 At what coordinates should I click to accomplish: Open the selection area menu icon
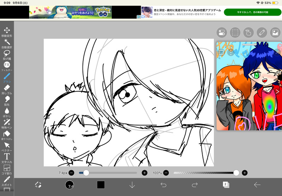(235, 32)
